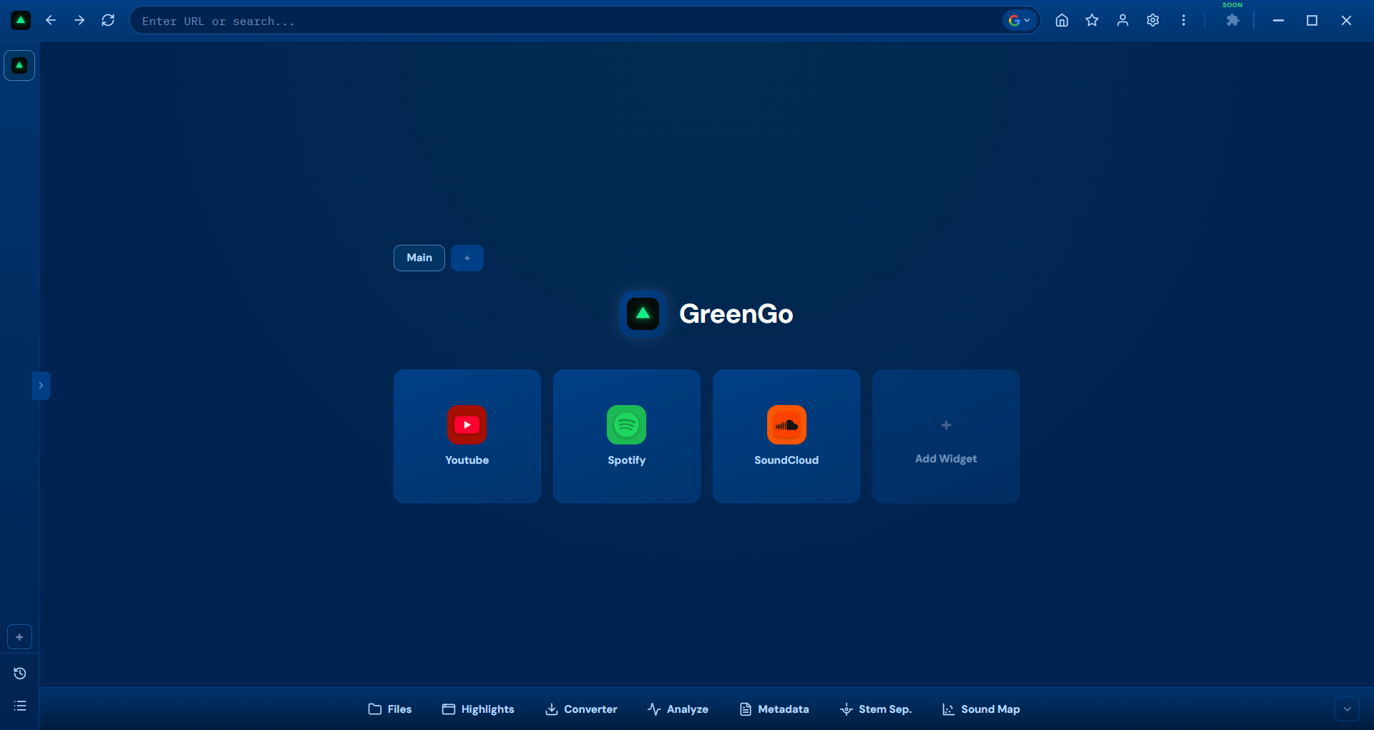Add a new workspace with plus tab
This screenshot has height=730, width=1374.
467,258
